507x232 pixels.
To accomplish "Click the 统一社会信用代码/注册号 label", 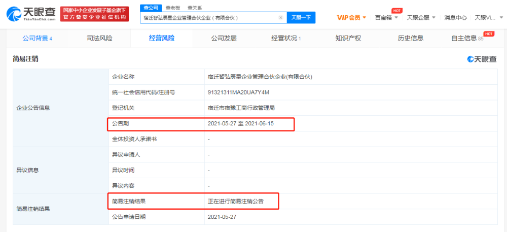I will (x=143, y=92).
